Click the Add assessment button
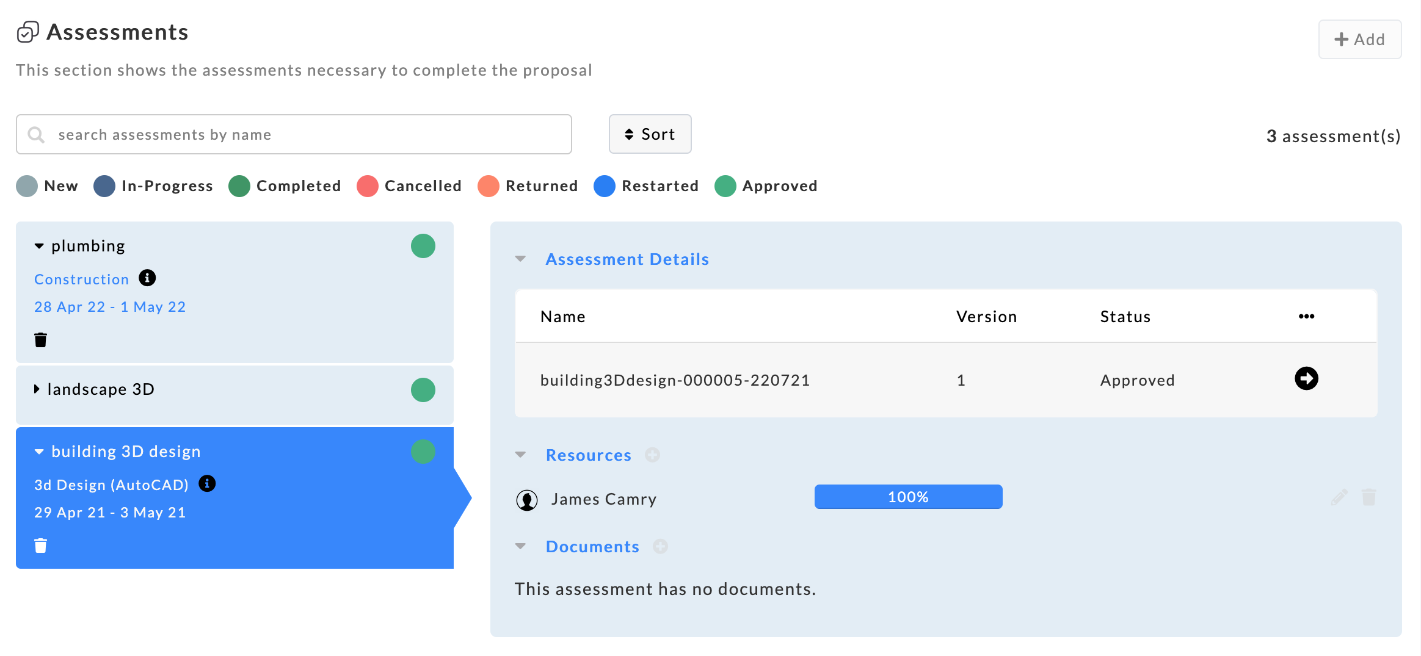1421x656 pixels. pos(1359,40)
